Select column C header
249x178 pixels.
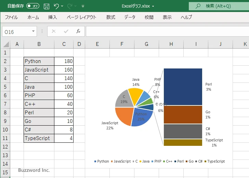[64, 44]
